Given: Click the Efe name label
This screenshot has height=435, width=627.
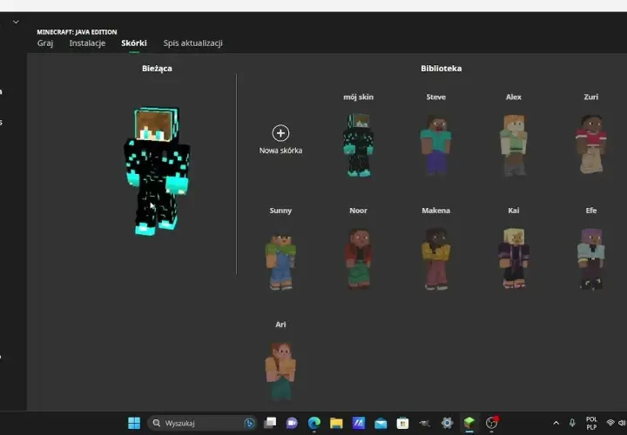Looking at the screenshot, I should coord(591,211).
